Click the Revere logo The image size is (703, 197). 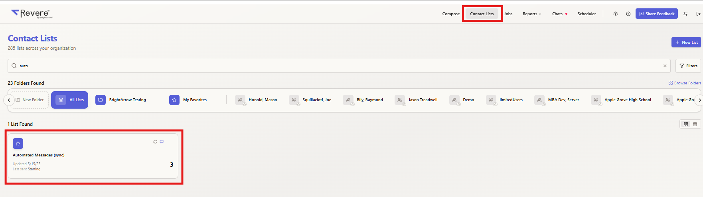pos(32,14)
